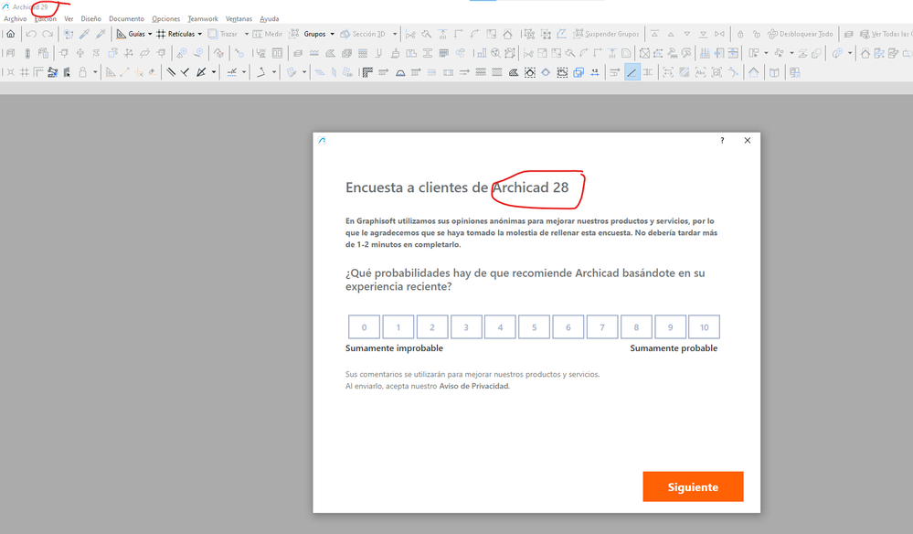Toggle the Guías guide lines button
The height and width of the screenshot is (534, 913).
click(x=131, y=34)
